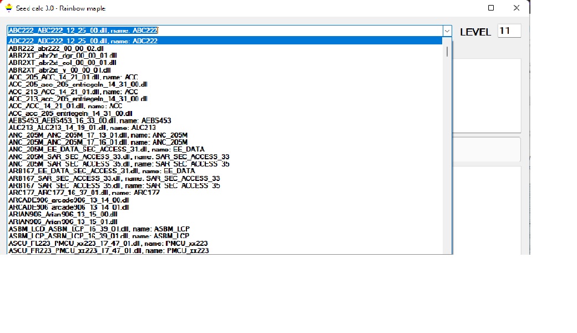Viewport: 577px width, 333px height.
Task: Select ABR222_abr222_00_00_02.dll from list
Action: (225, 48)
